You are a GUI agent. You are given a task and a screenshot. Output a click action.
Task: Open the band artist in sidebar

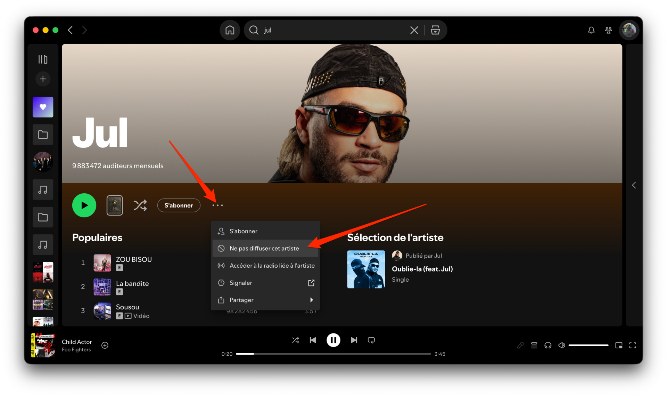tap(43, 162)
